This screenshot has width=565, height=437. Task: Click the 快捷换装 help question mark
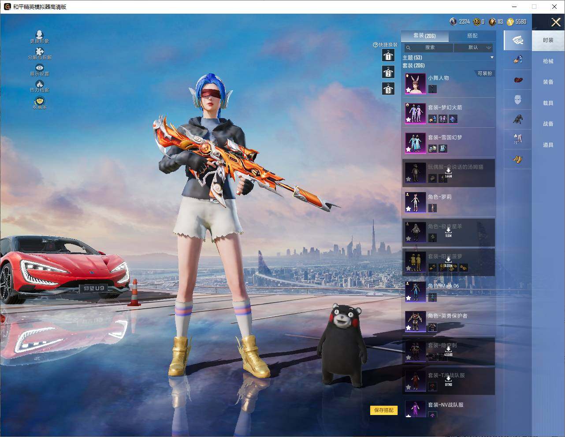pyautogui.click(x=375, y=45)
